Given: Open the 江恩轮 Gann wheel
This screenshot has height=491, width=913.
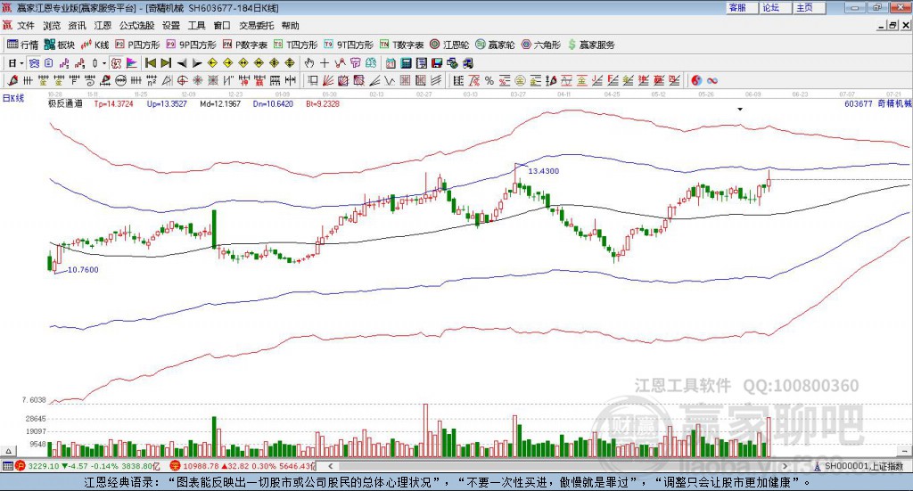Looking at the screenshot, I should point(449,45).
